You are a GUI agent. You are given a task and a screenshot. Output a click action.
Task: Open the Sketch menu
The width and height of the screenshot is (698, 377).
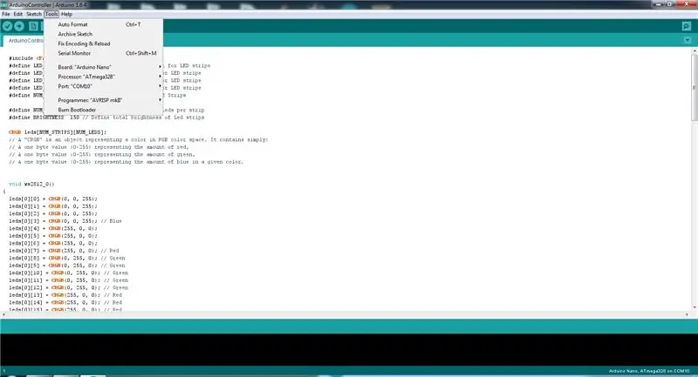34,14
